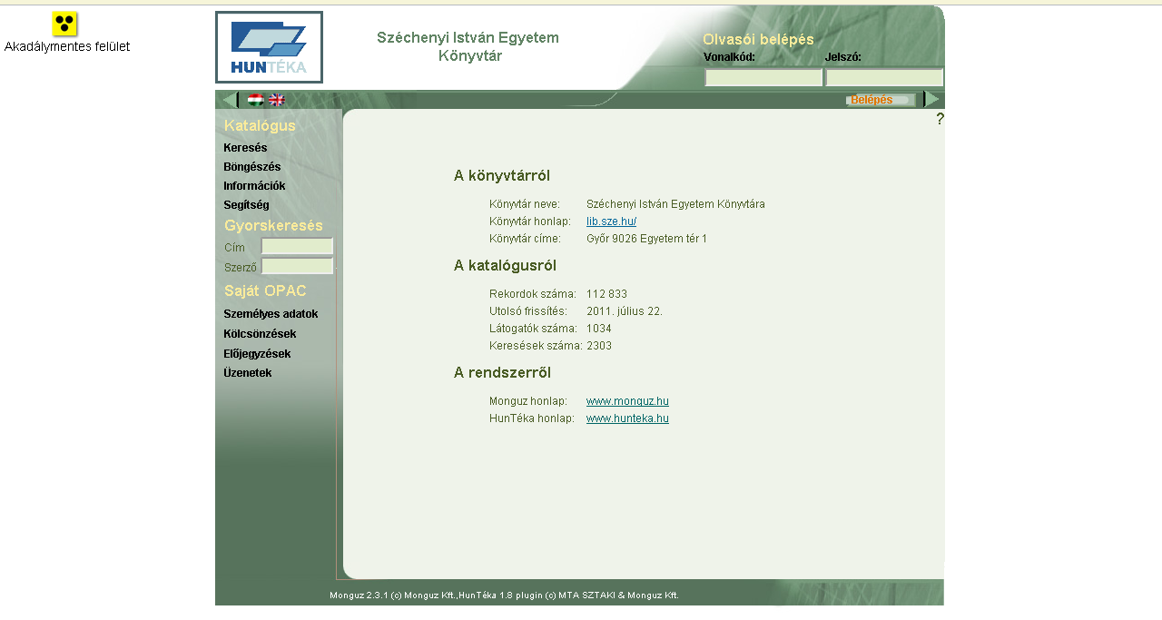Focus the Jelszó password field
The height and width of the screenshot is (620, 1162).
[884, 77]
